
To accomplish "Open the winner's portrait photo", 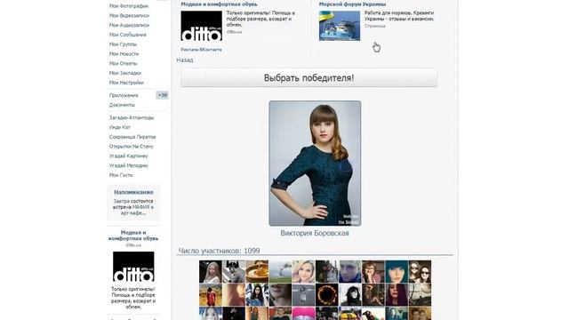I will [315, 164].
